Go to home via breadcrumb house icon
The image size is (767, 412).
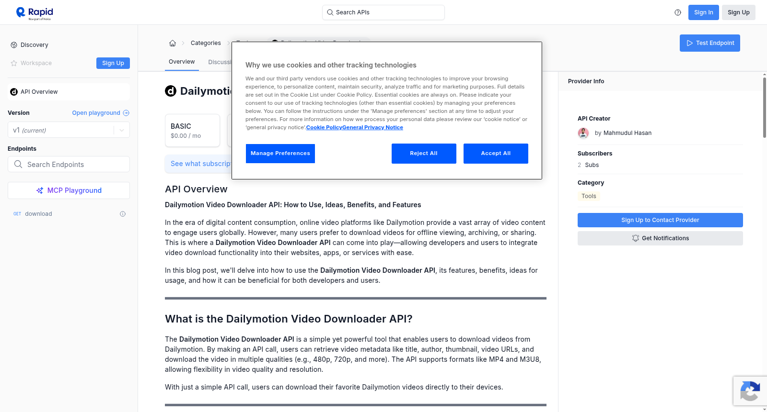(173, 43)
